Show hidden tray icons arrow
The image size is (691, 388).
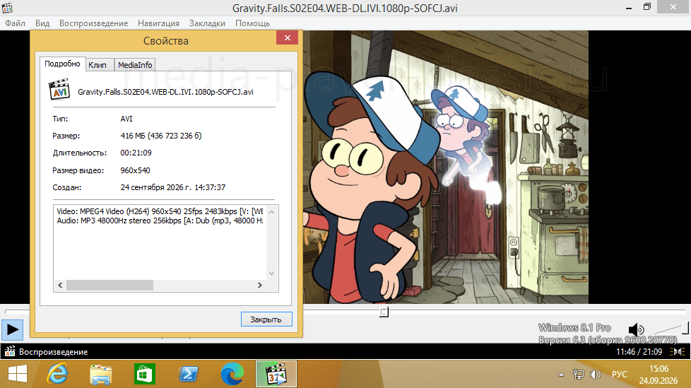pos(561,375)
